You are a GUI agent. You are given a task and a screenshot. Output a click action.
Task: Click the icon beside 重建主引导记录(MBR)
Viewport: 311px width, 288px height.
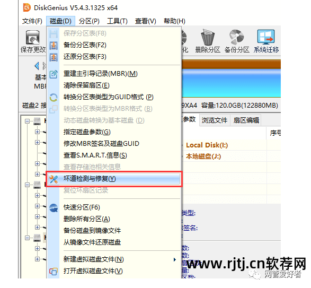[x=54, y=74]
